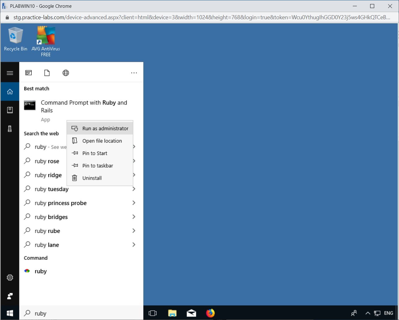Select Pin to taskbar option
399x320 pixels.
pos(97,166)
